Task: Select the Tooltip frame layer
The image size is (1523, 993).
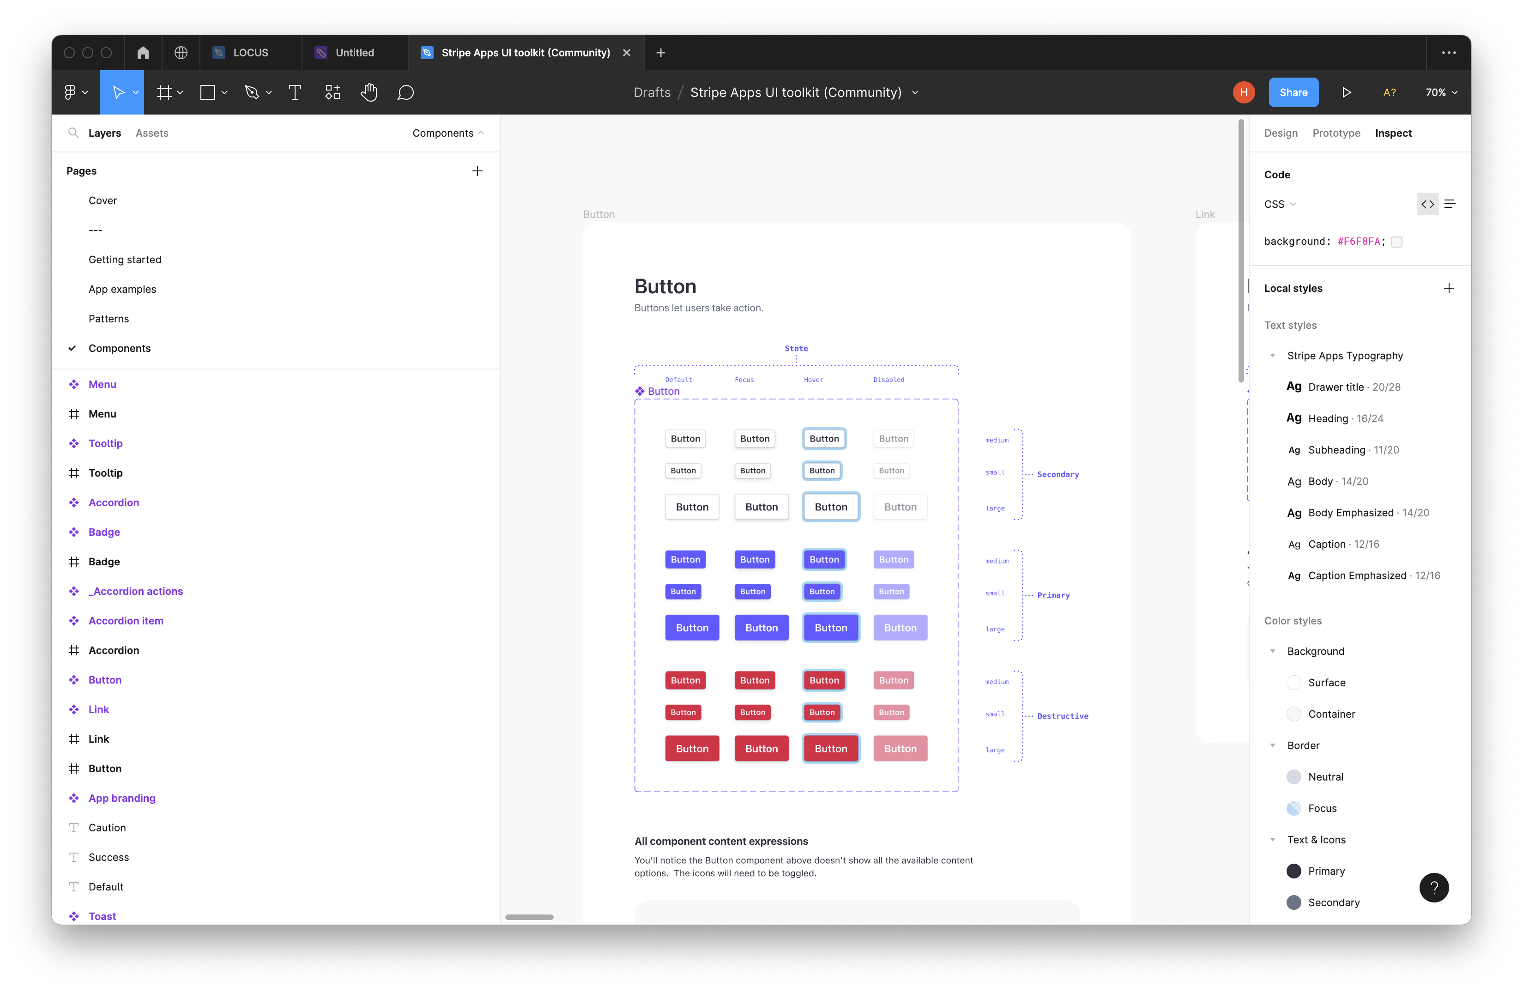Action: [106, 473]
